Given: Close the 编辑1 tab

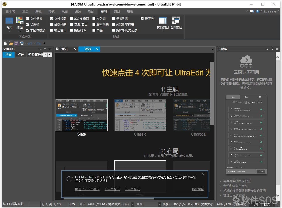Looking at the screenshot, I should point(75,49).
